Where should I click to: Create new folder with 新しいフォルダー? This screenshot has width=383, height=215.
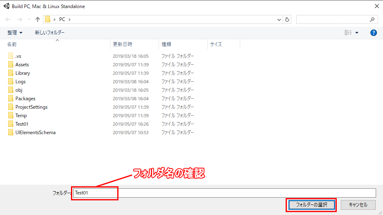[x=49, y=33]
